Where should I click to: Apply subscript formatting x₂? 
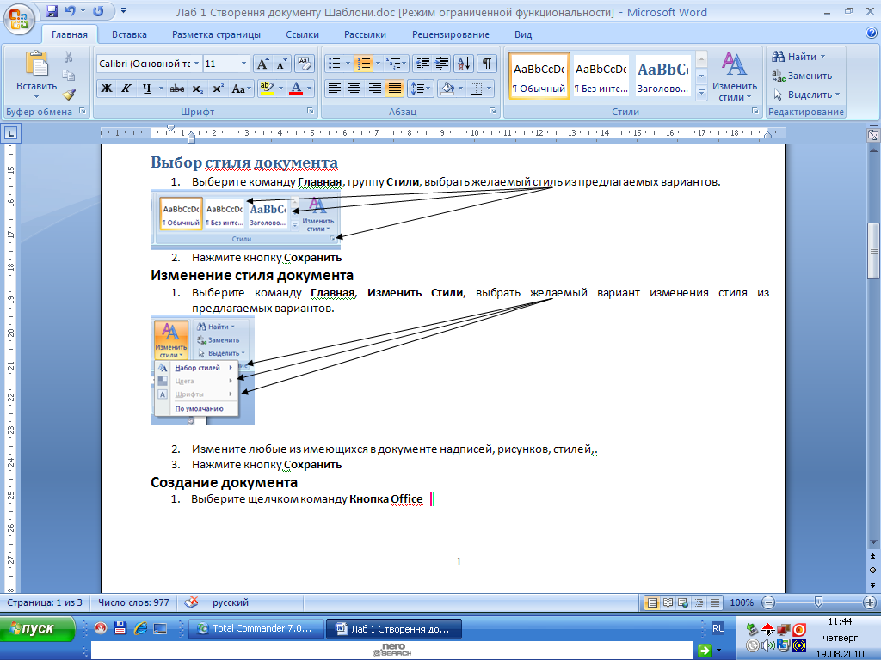pos(197,89)
